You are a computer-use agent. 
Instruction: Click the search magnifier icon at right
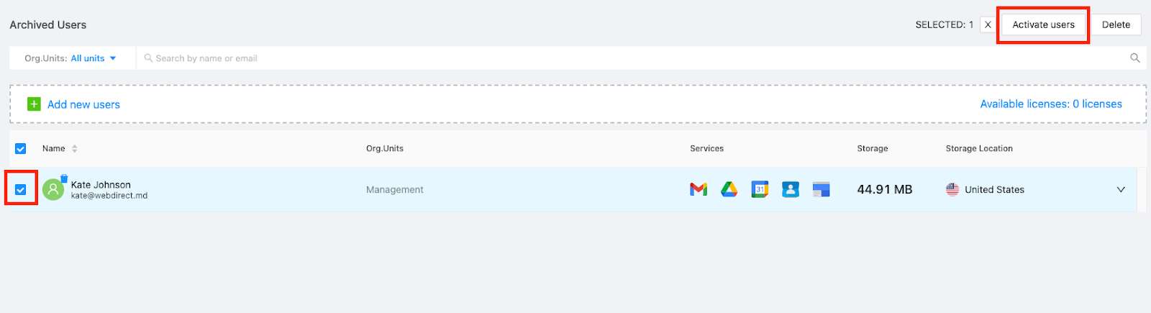tap(1134, 58)
